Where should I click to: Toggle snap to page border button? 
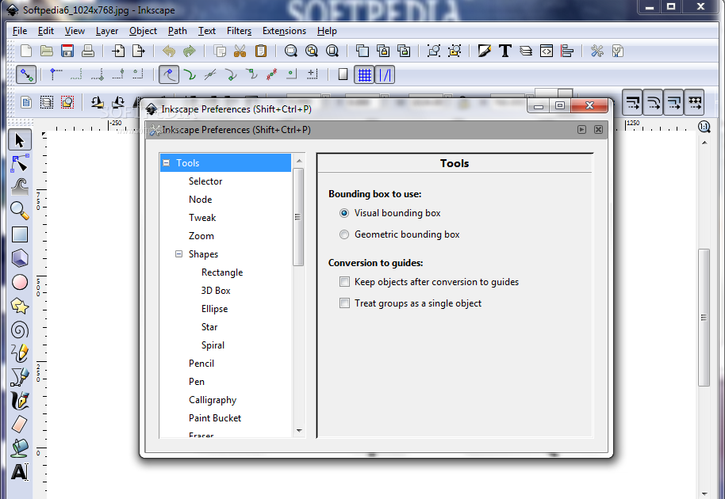point(343,74)
